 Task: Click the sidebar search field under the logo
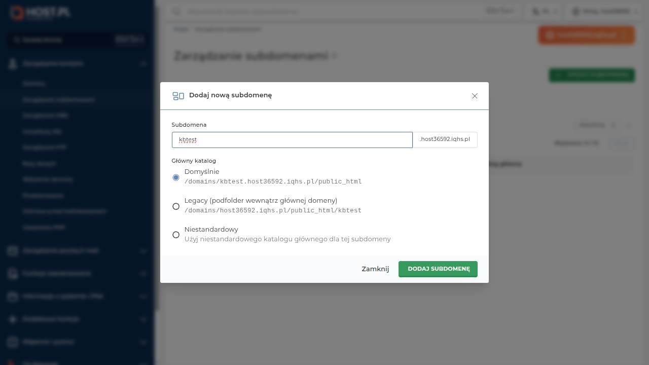click(x=77, y=40)
